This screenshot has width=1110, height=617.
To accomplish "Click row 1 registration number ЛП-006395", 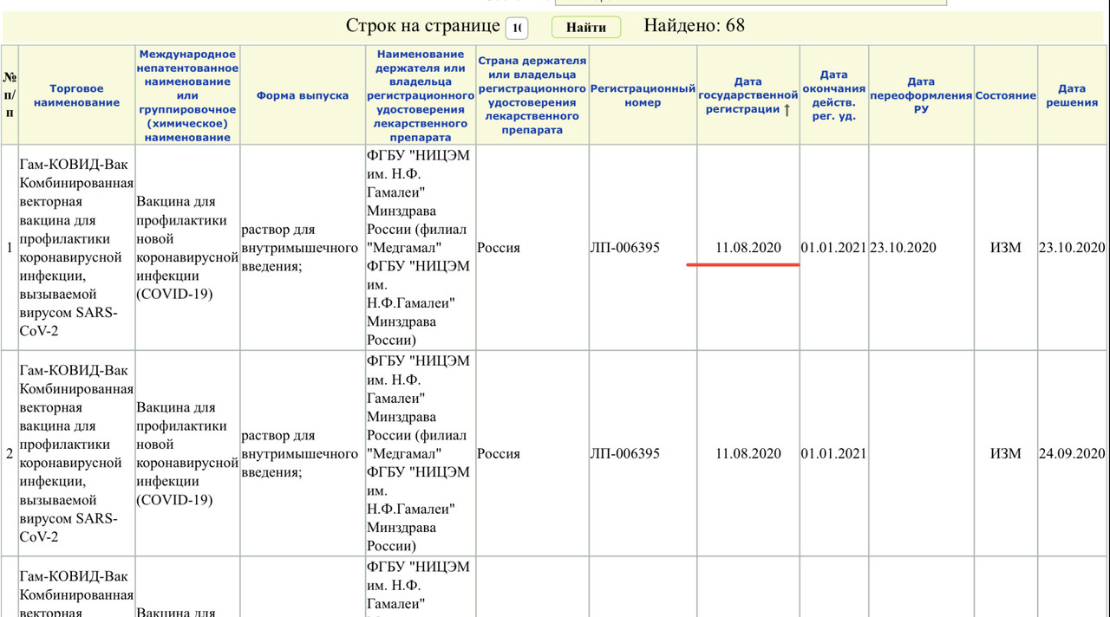I will (x=624, y=248).
